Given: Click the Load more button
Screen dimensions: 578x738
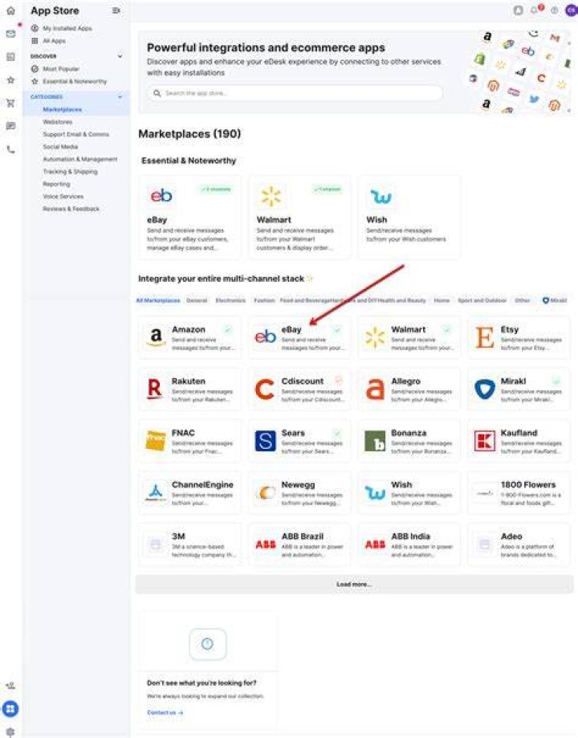Looking at the screenshot, I should tap(354, 584).
